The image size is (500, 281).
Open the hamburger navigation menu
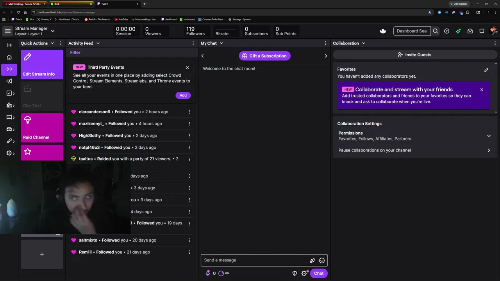pos(7,31)
